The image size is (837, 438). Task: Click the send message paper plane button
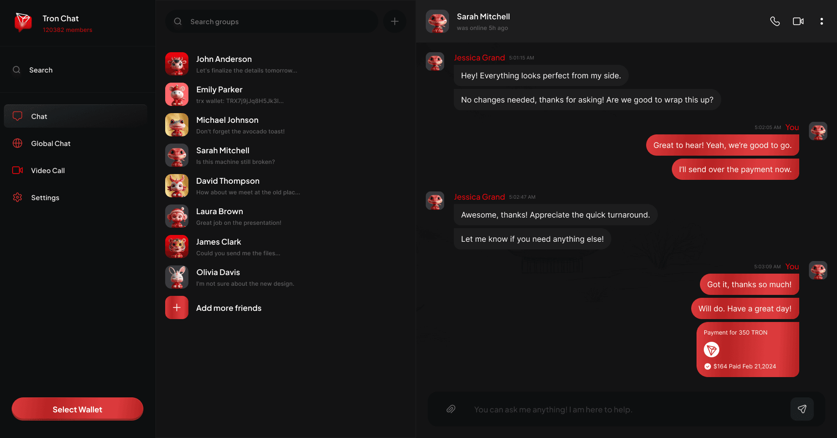802,409
